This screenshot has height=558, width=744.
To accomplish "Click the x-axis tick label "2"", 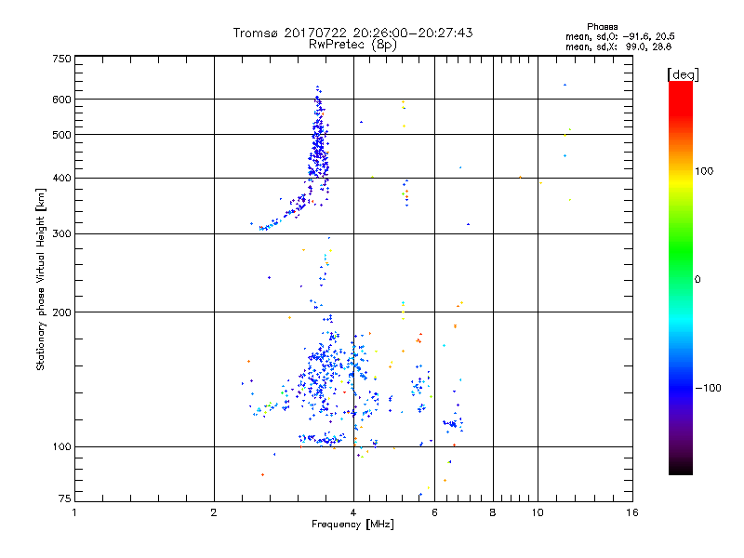I will click(214, 512).
